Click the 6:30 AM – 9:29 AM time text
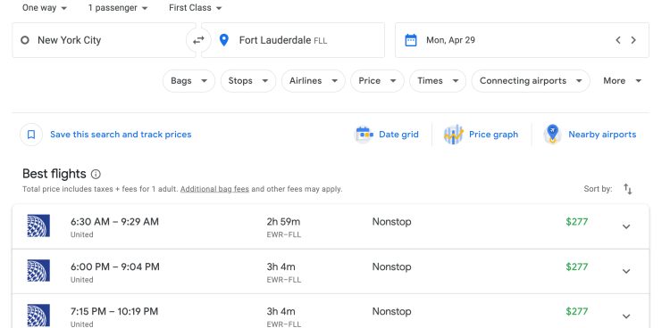The image size is (670, 328). click(114, 222)
